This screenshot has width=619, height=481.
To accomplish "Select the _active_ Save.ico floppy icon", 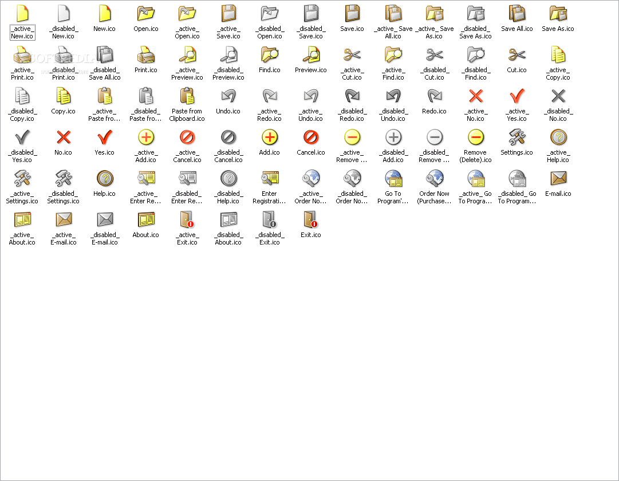I will coord(228,13).
